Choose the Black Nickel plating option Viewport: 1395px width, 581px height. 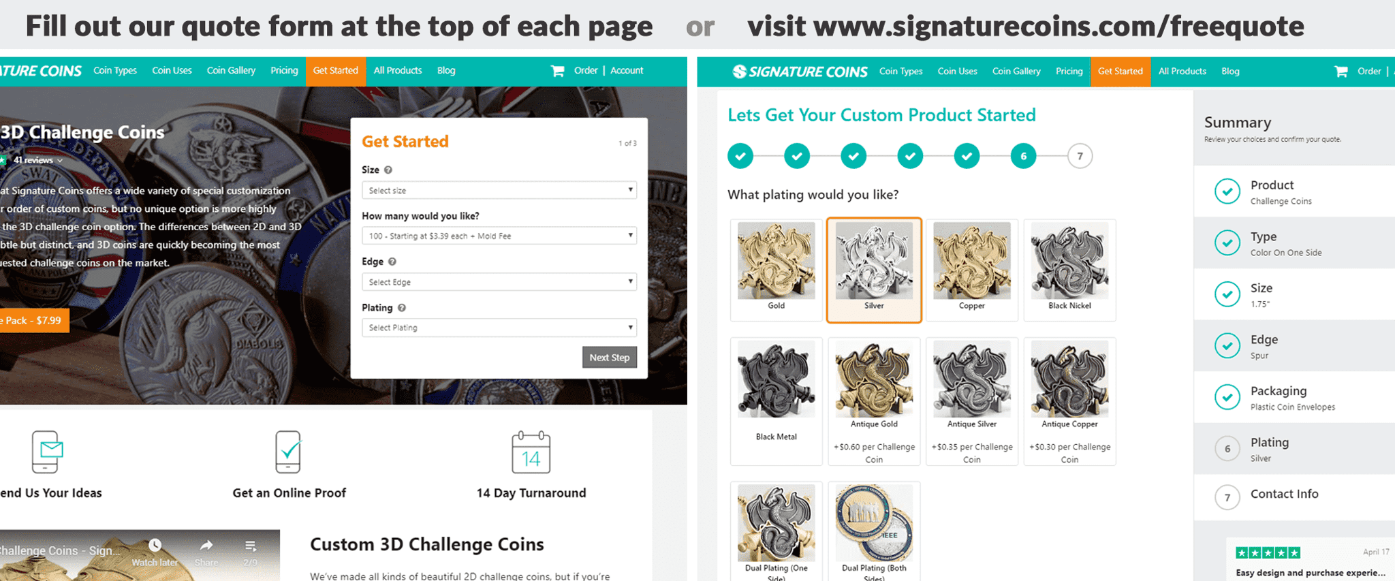(1069, 269)
